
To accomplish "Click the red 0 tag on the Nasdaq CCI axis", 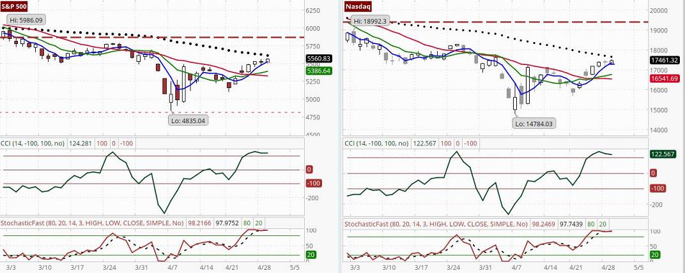I will (654, 173).
